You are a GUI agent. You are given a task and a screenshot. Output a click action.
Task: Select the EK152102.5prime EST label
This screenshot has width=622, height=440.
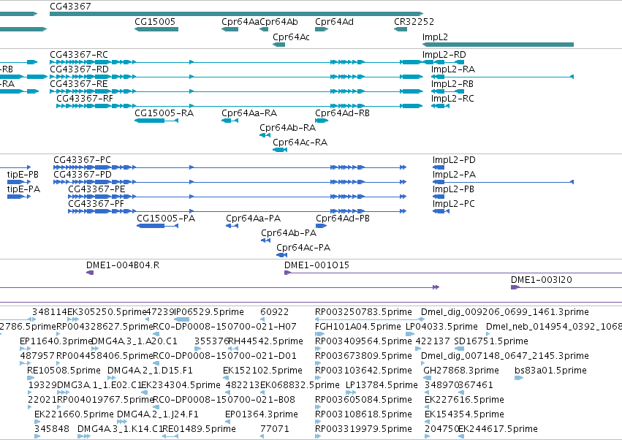[x=262, y=370]
